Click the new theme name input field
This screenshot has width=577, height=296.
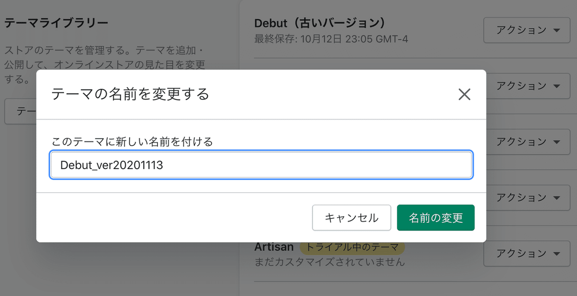[x=261, y=165]
